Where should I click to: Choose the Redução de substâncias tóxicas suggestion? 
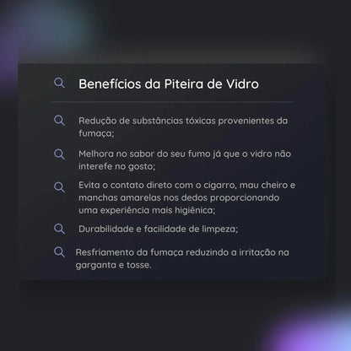[x=183, y=127]
